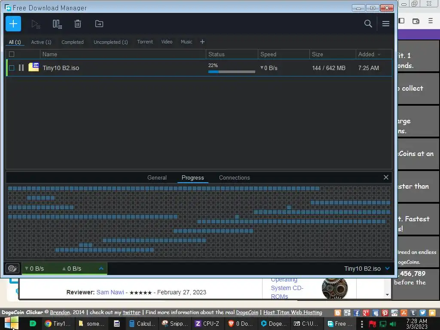The width and height of the screenshot is (440, 330).
Task: Move download to folder icon
Action: pos(99,24)
